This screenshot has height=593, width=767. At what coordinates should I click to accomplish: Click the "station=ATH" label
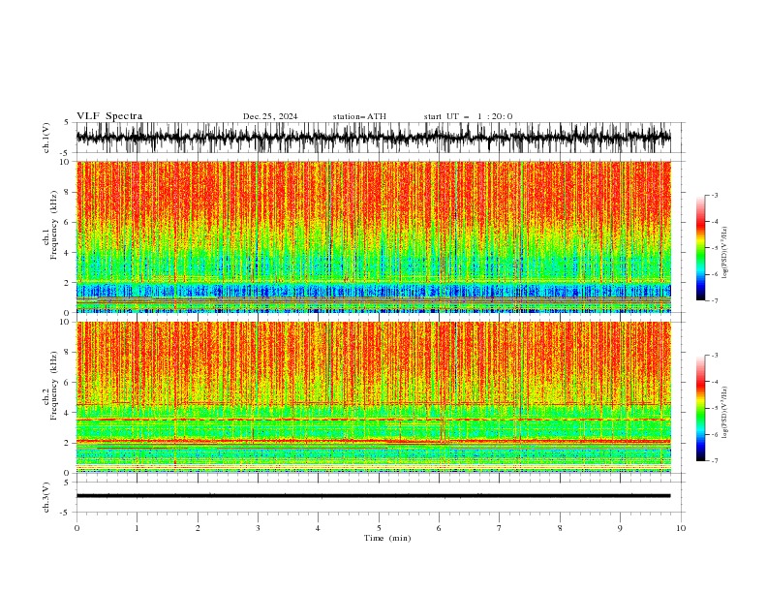(359, 116)
